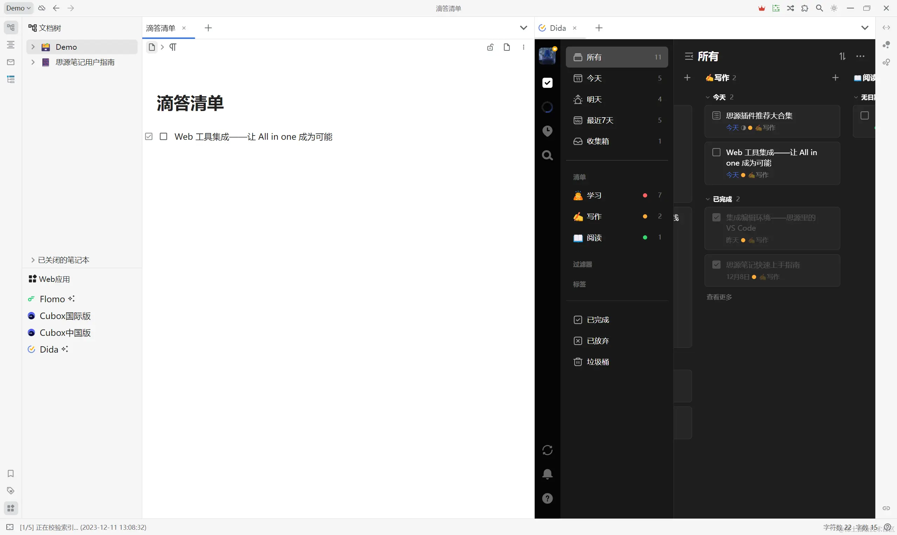Complete Web 工具集成 task in Dida
This screenshot has height=535, width=897.
pos(716,152)
